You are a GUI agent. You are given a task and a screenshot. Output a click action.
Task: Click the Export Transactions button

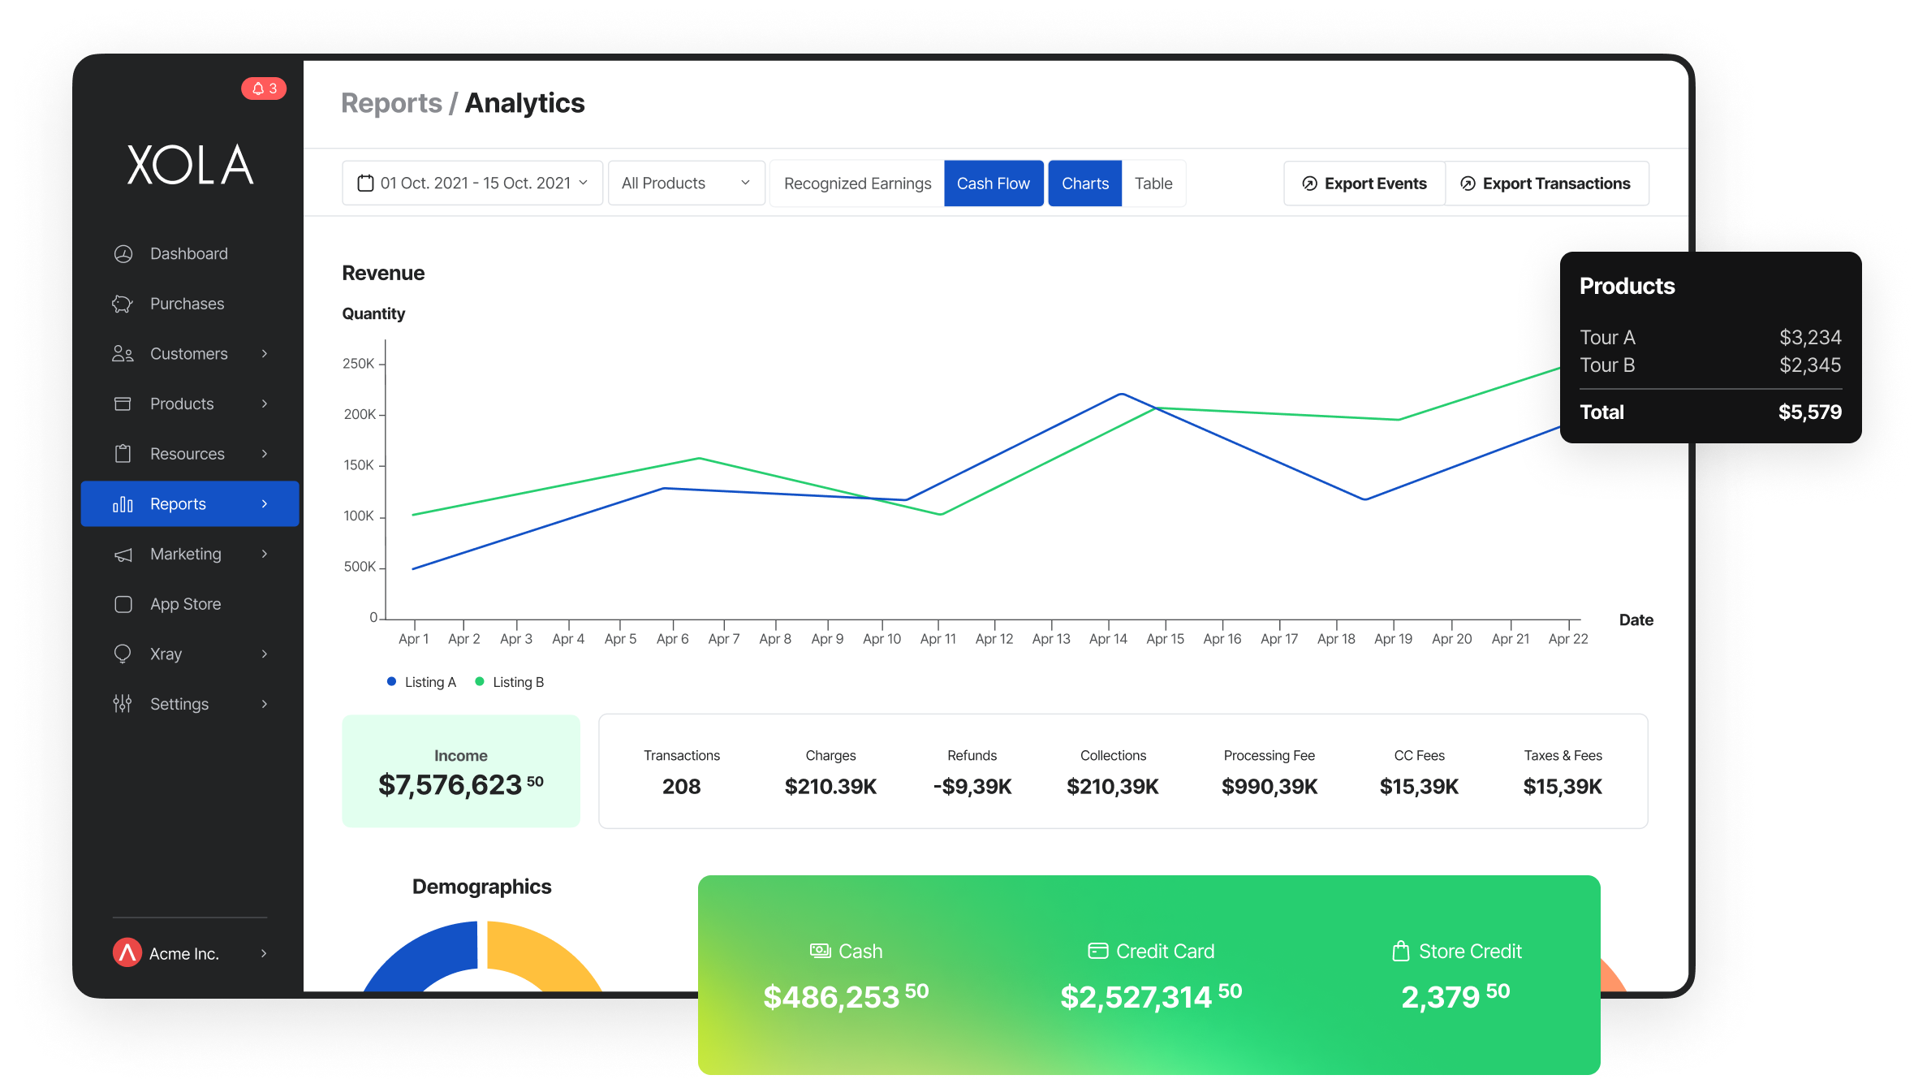pyautogui.click(x=1546, y=183)
